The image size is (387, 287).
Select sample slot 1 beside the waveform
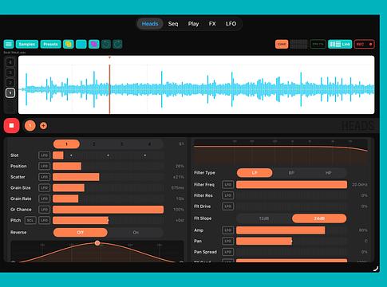(x=10, y=92)
